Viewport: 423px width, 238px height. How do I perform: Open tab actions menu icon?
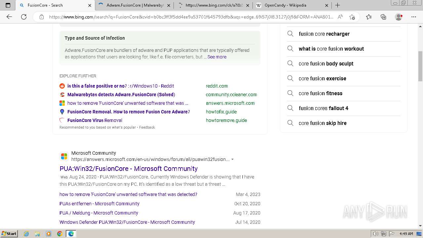(x=8, y=5)
